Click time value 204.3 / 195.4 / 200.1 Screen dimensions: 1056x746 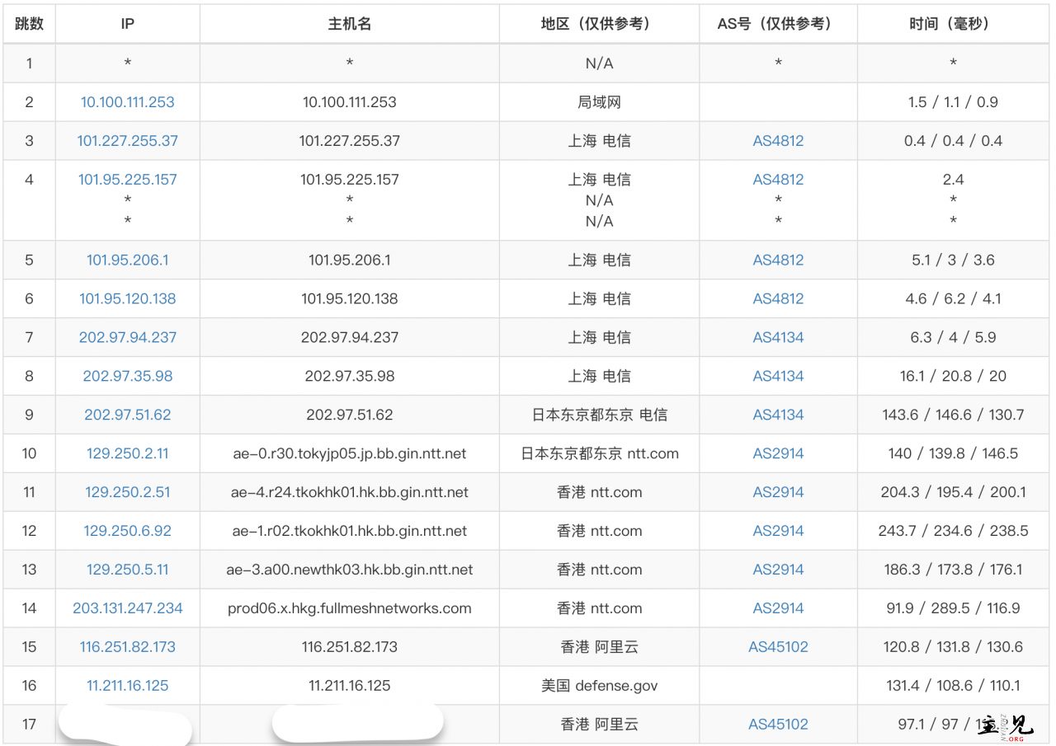[953, 492]
